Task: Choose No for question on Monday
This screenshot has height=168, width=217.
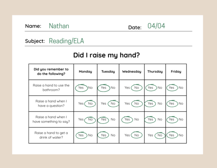Action: (x=90, y=104)
